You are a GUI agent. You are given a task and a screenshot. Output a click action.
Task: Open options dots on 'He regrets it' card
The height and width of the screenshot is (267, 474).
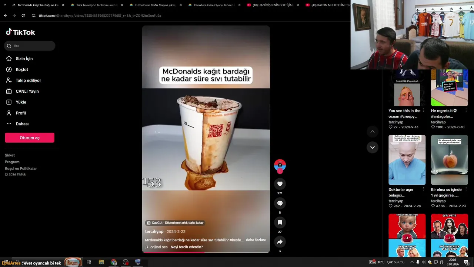(466, 111)
